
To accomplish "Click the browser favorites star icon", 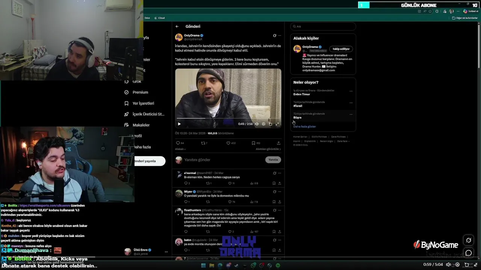I will (x=431, y=11).
